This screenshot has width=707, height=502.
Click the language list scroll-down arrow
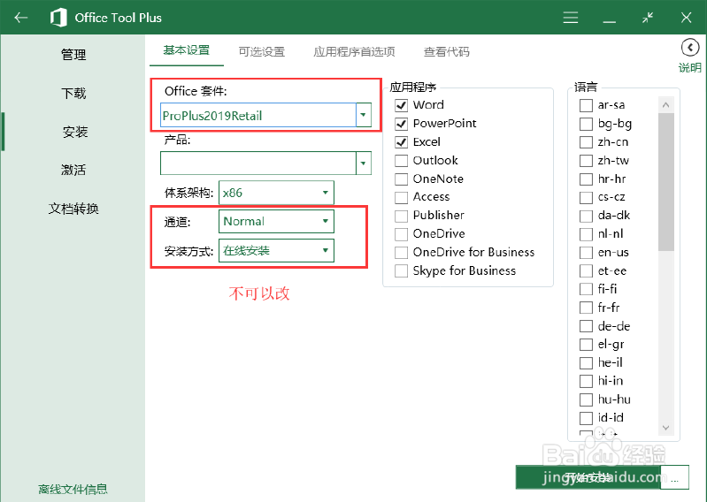tap(666, 428)
